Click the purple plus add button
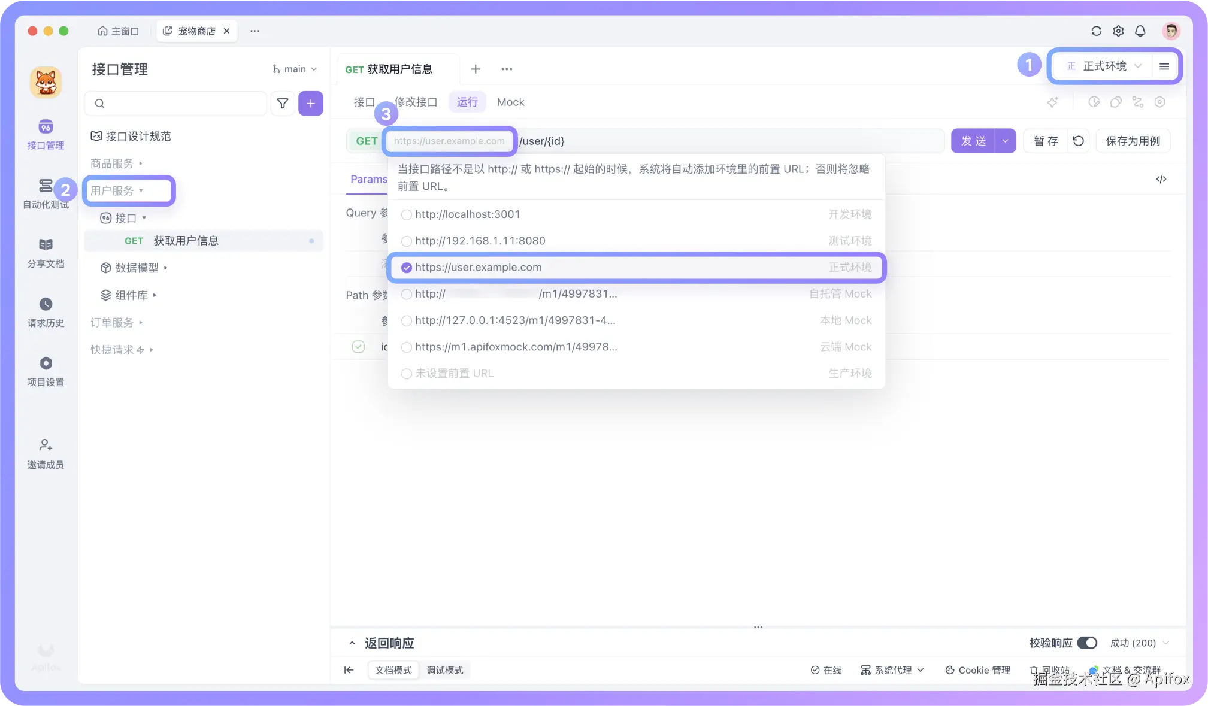This screenshot has height=706, width=1208. [310, 103]
